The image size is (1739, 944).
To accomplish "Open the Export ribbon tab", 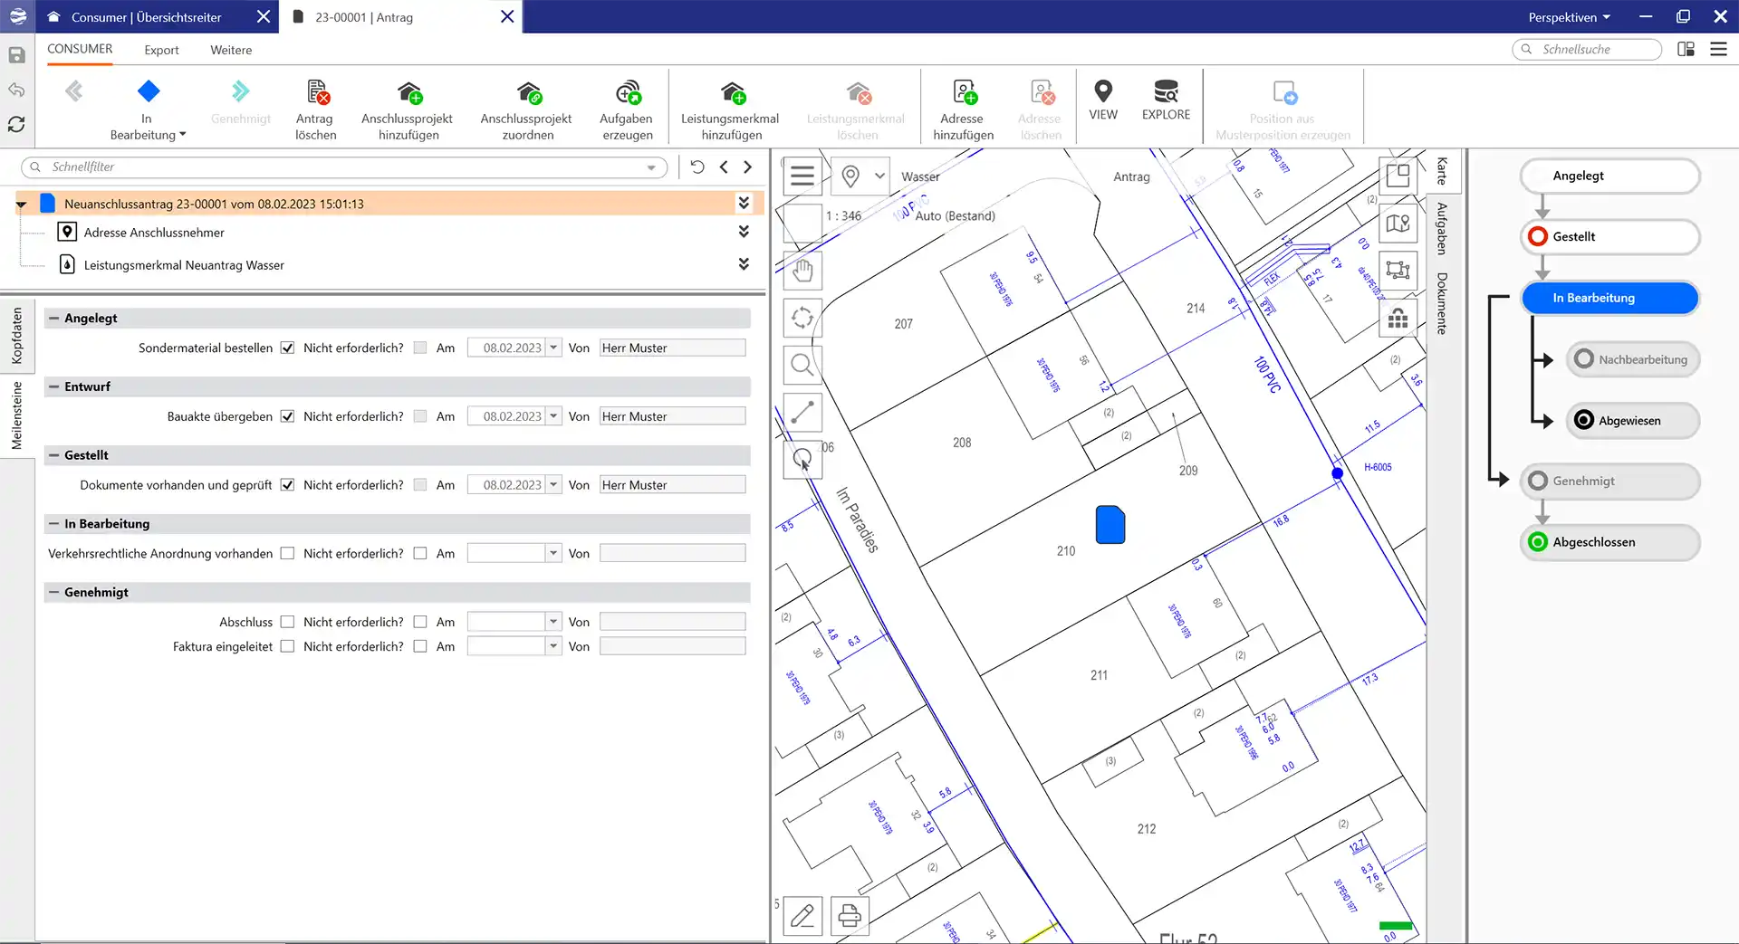I will 161,50.
